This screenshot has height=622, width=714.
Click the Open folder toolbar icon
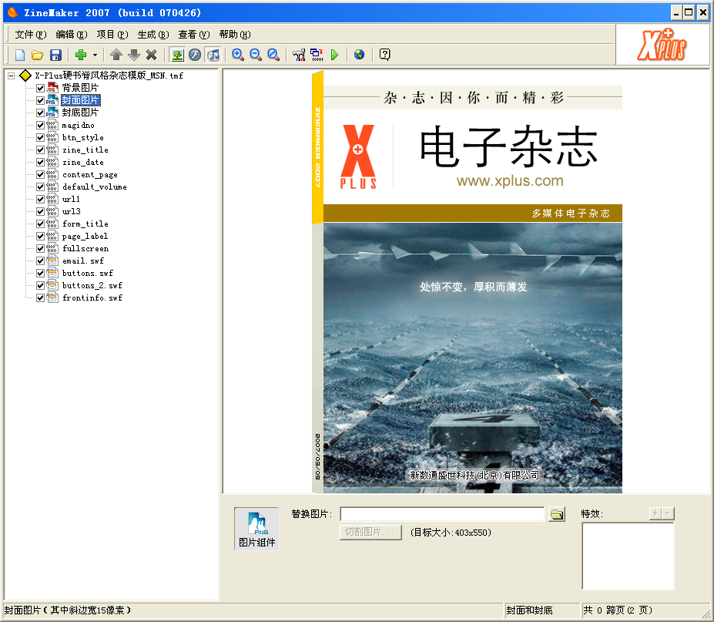[37, 55]
